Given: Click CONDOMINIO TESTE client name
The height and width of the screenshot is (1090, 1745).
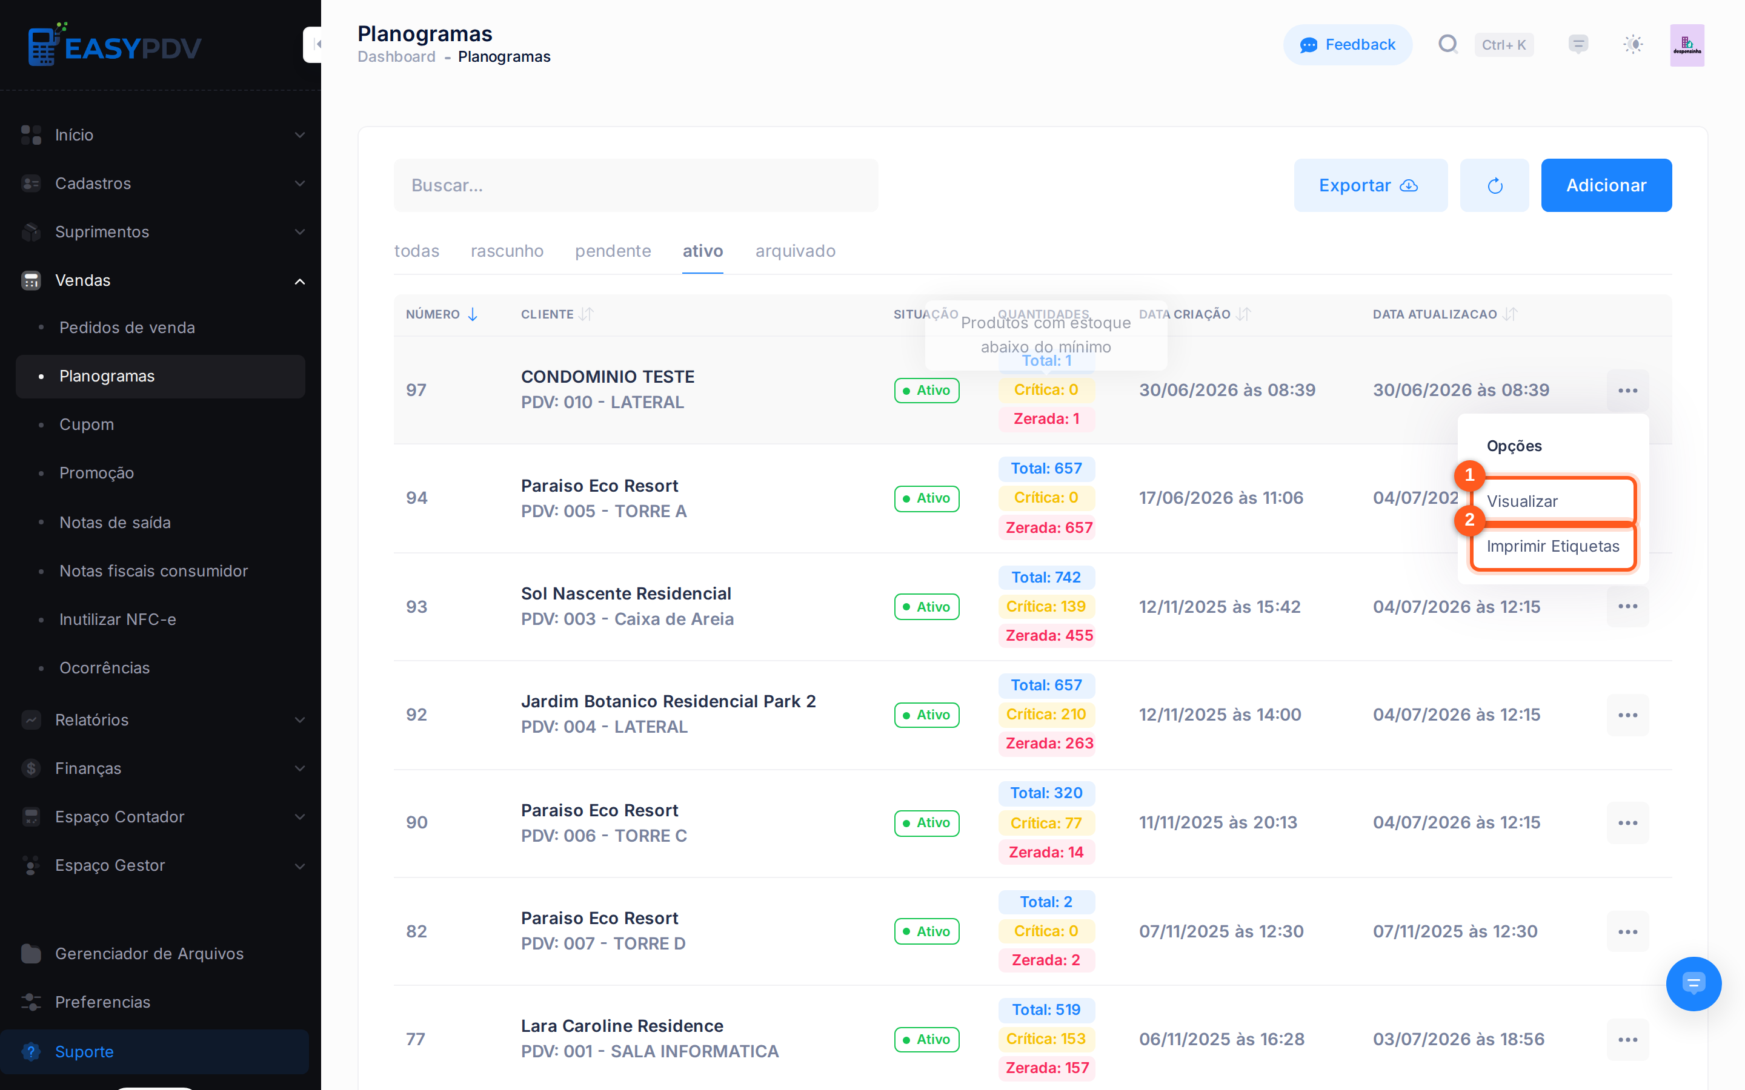Looking at the screenshot, I should tap(607, 376).
